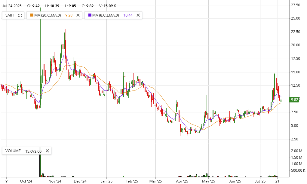Click the volume reading 15,093.00

click(x=33, y=151)
